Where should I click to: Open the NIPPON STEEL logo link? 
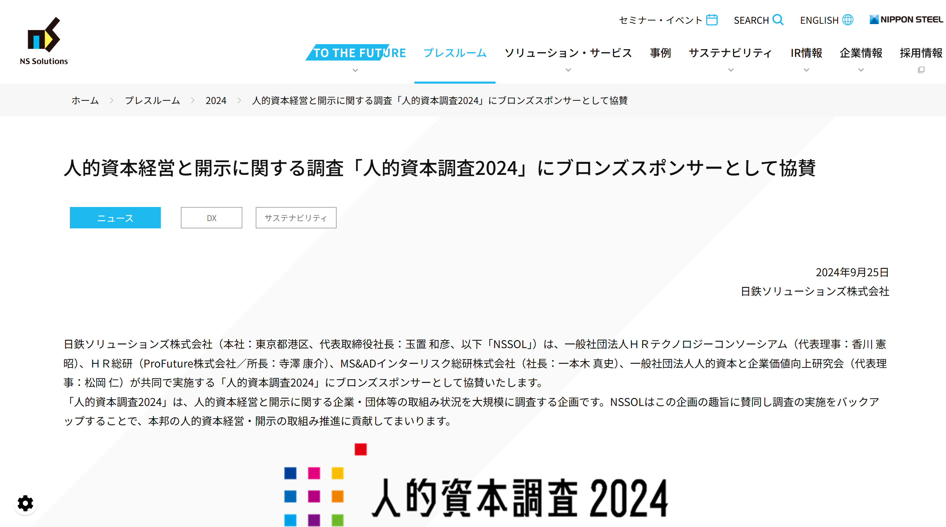(x=906, y=19)
